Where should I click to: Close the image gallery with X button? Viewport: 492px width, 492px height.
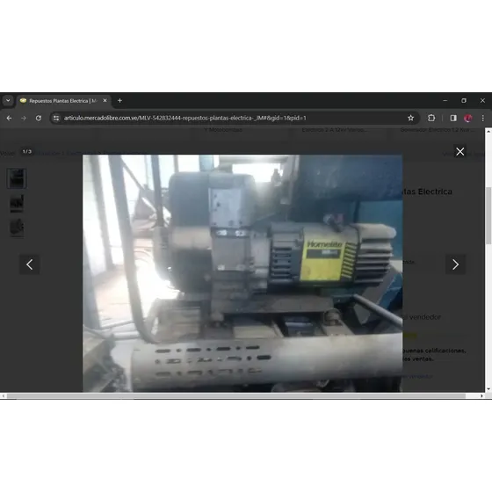[x=459, y=151]
